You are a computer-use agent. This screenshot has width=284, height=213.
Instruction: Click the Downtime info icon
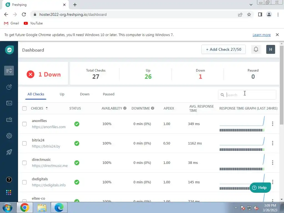[153, 108]
